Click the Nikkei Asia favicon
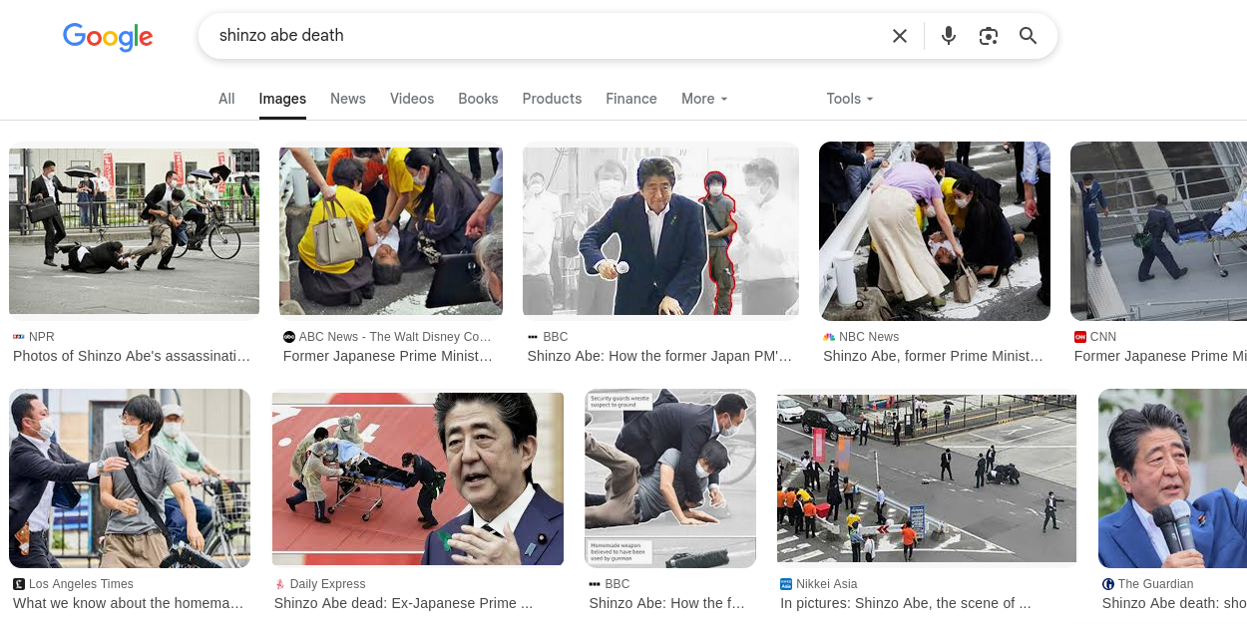 tap(786, 584)
